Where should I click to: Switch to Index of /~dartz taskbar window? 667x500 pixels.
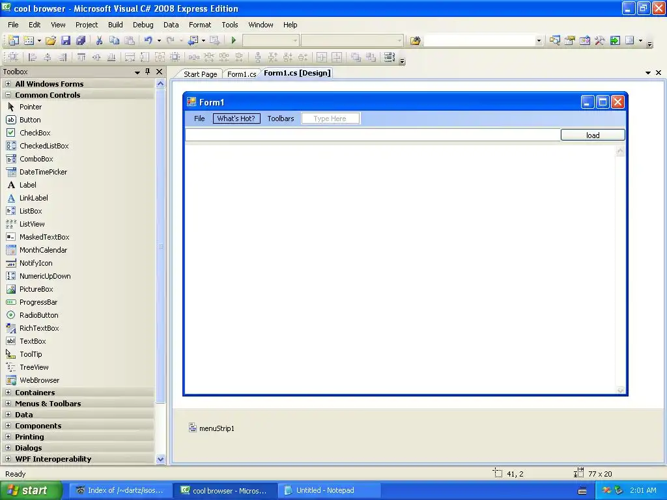[x=121, y=490]
